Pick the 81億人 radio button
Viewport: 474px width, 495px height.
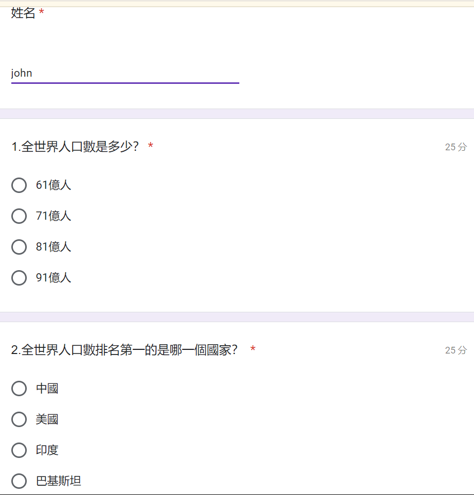coord(19,247)
